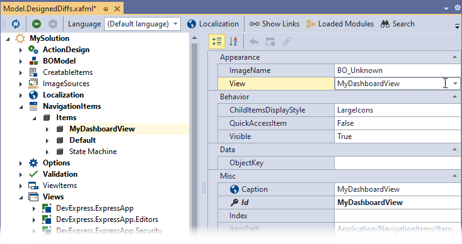Expand the ImageSources node
This screenshot has height=244, width=462.
click(20, 84)
